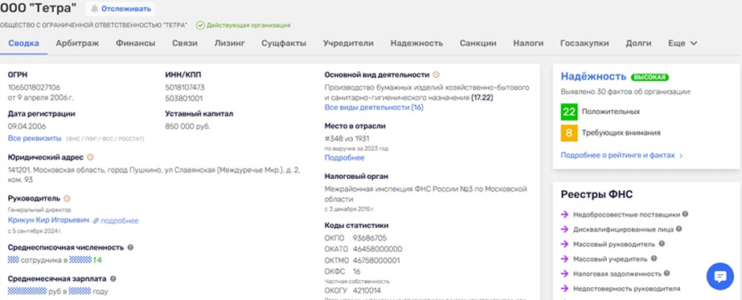Open the Госзакупки tab
742x300 pixels.
tap(584, 43)
